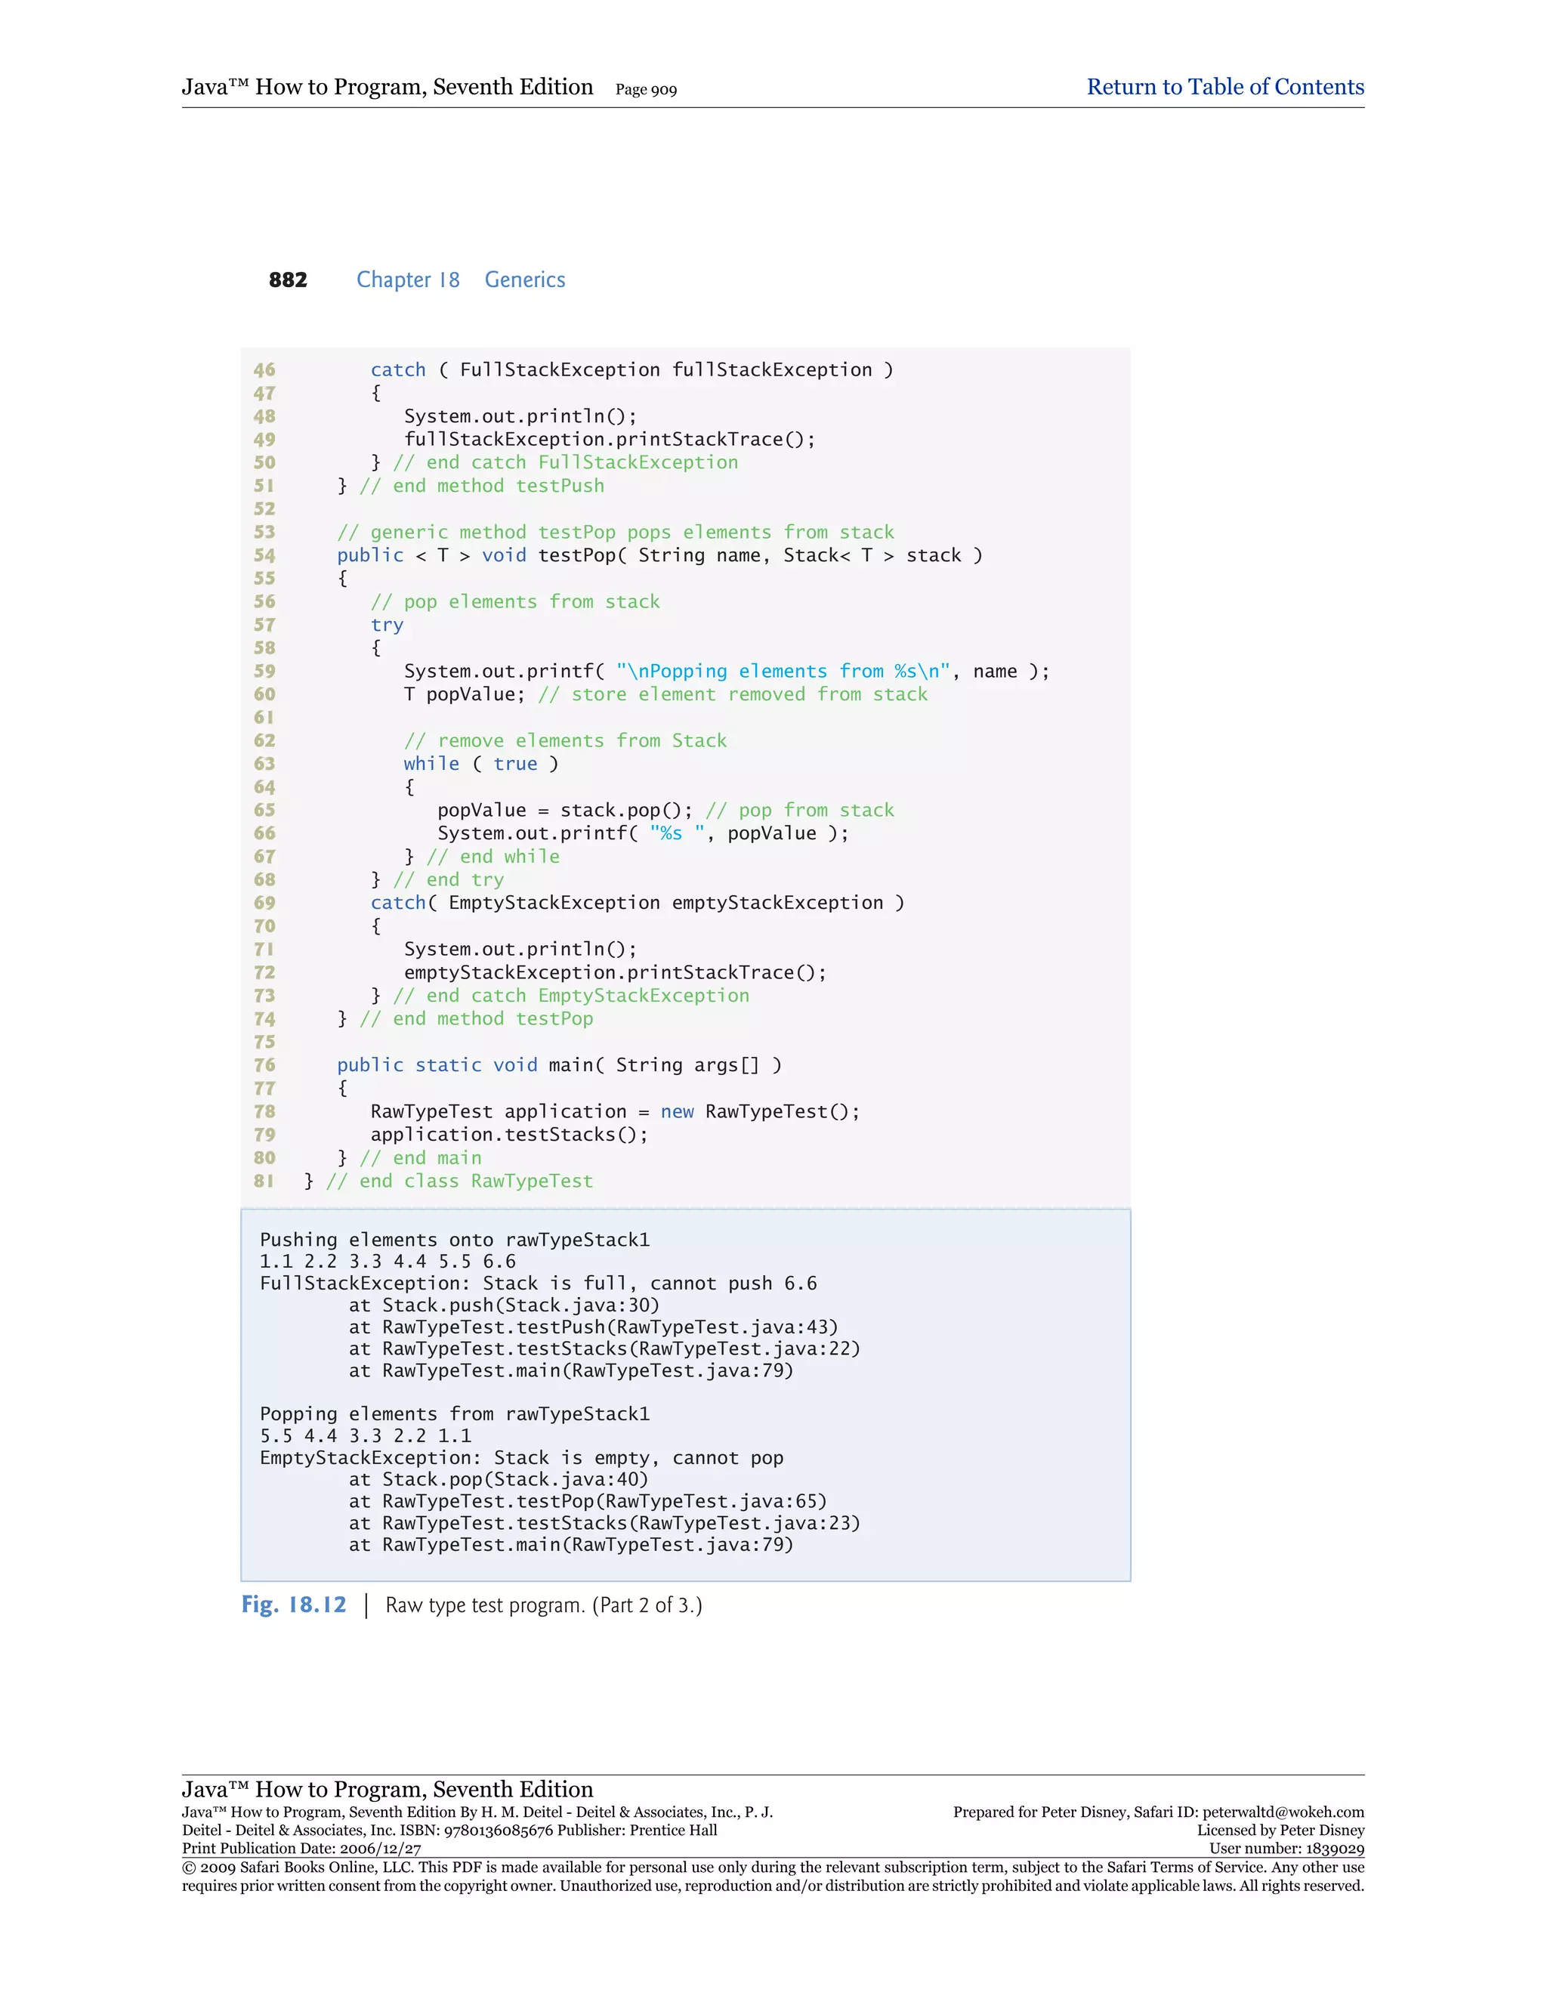Viewport: 1547px width, 2002px height.
Task: Click the EmptyStackException output message line
Action: tap(521, 1457)
